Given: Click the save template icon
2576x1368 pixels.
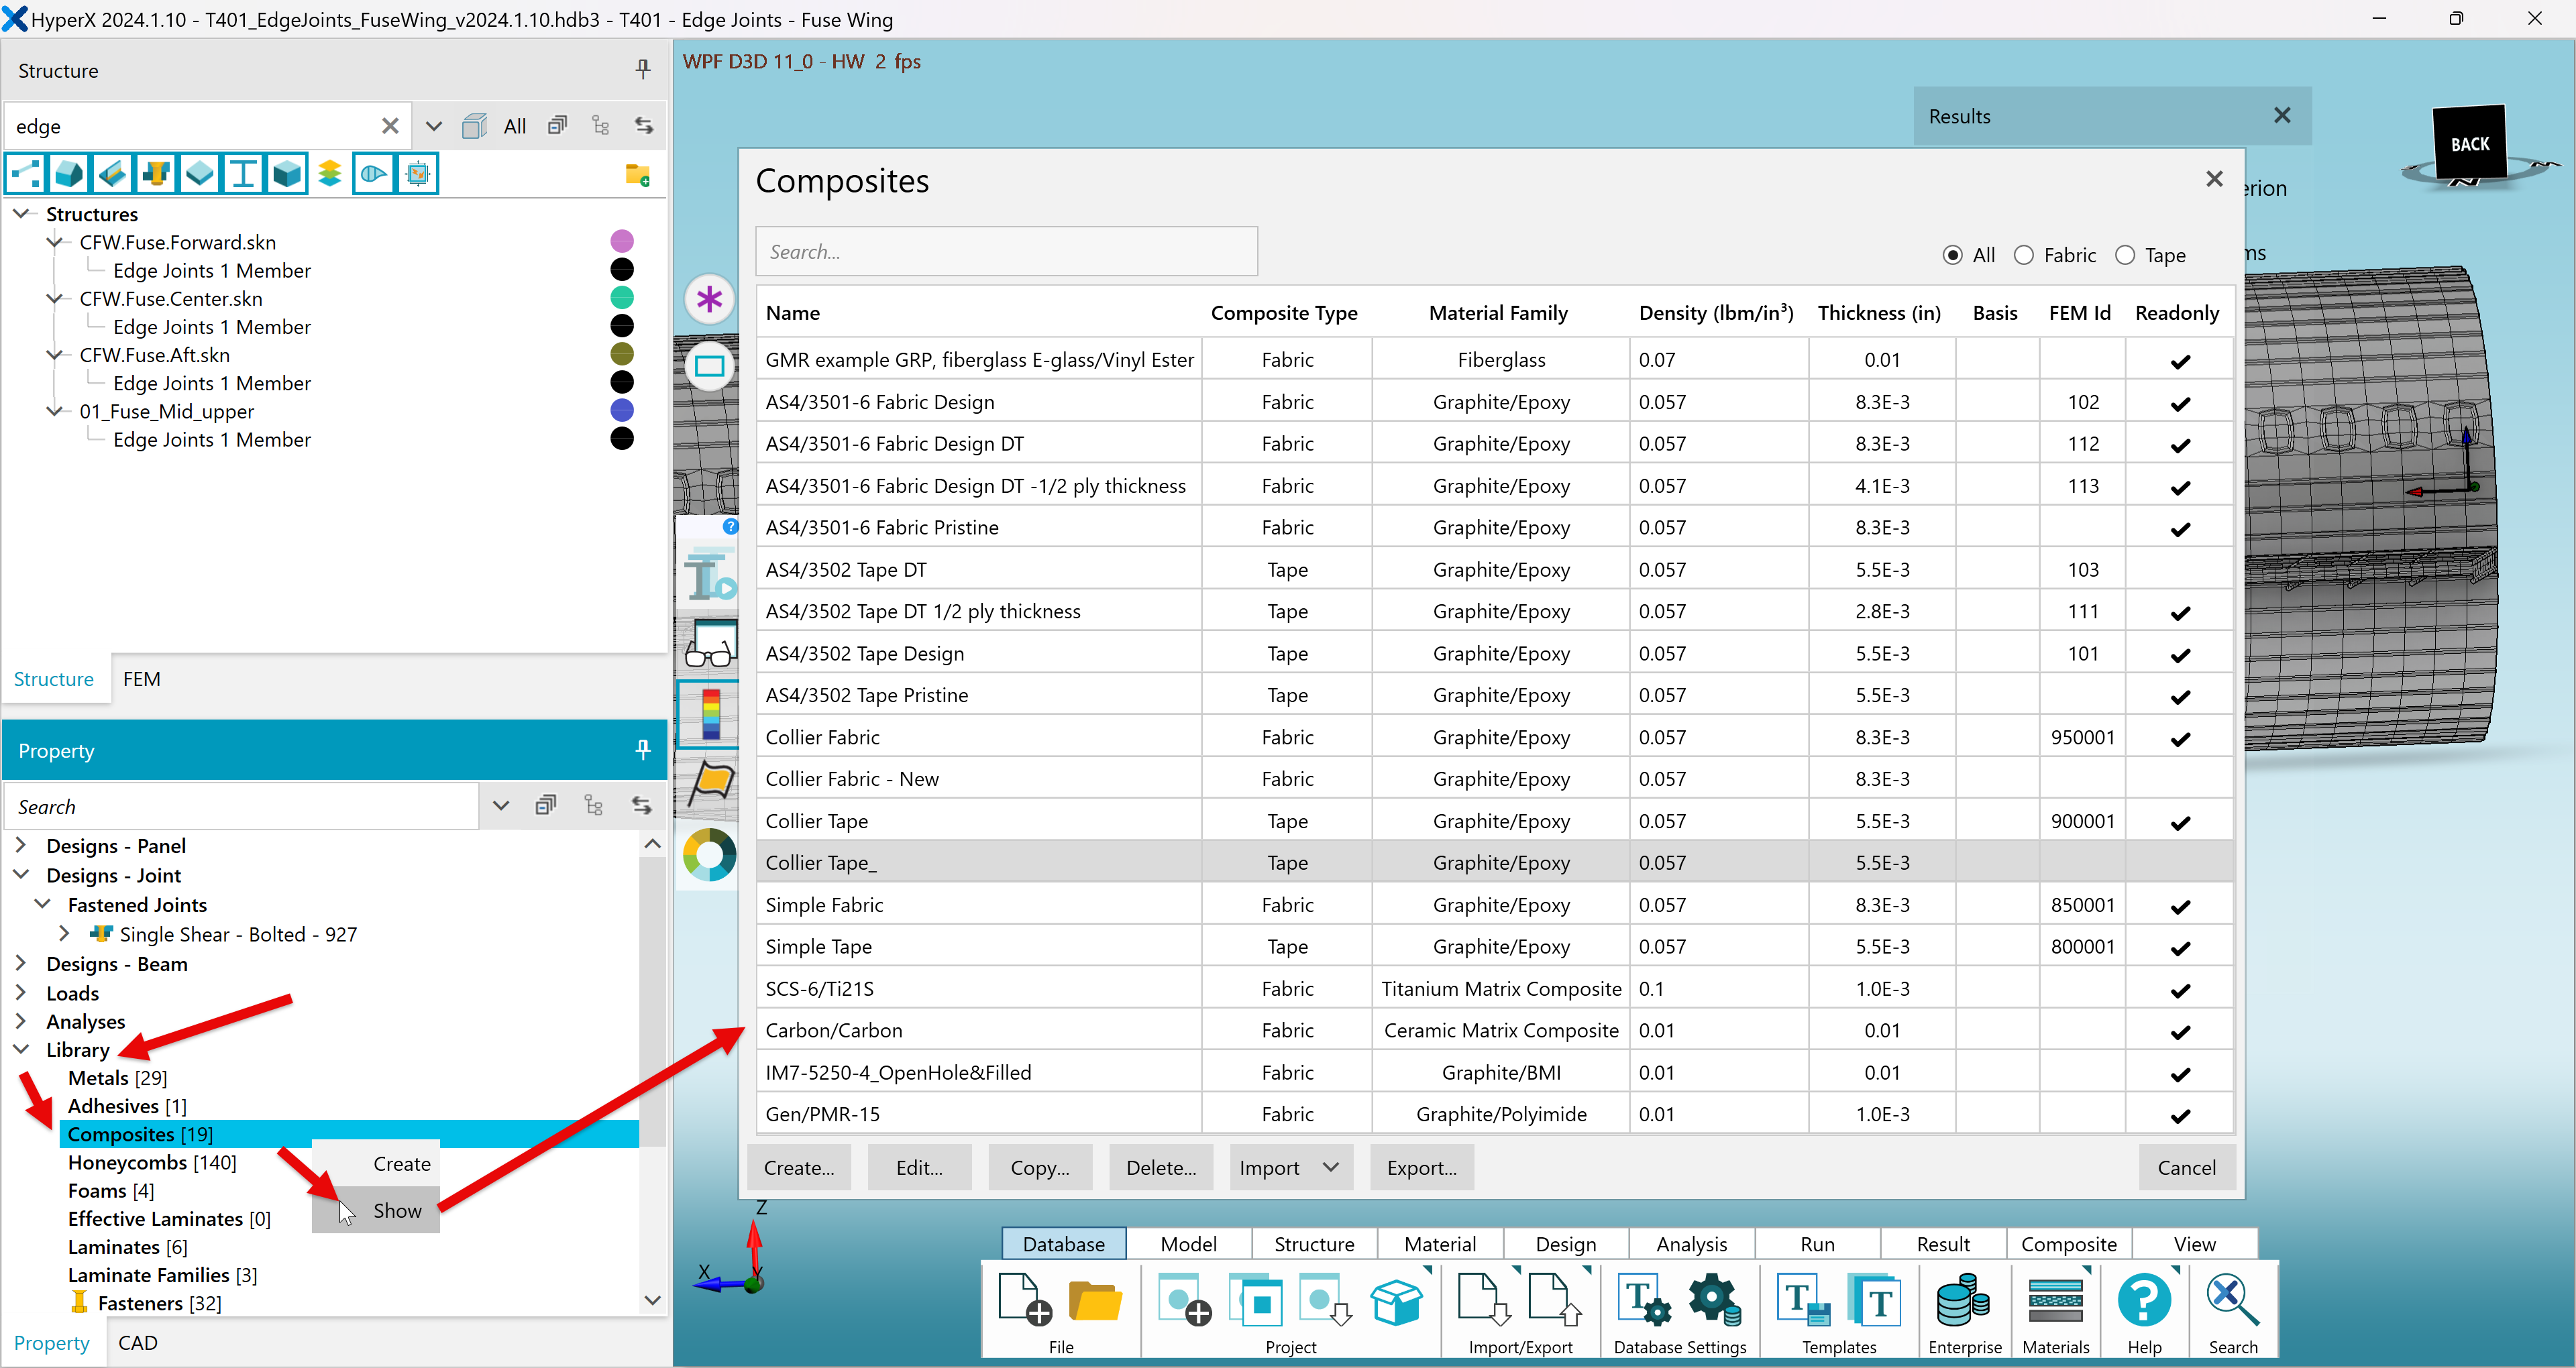Looking at the screenshot, I should point(1803,1300).
